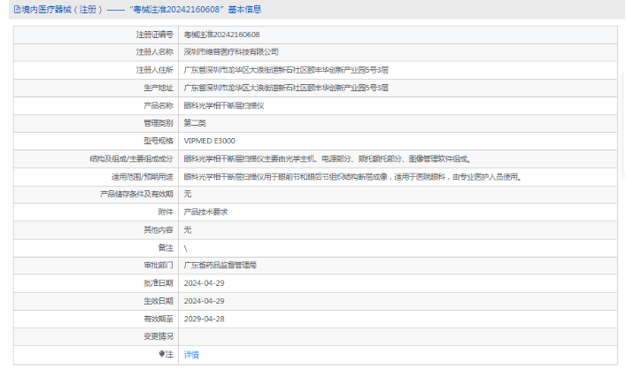The width and height of the screenshot is (626, 370).
Task: Click product name 眼科光学相干断层扫描仪
Action: (x=224, y=105)
